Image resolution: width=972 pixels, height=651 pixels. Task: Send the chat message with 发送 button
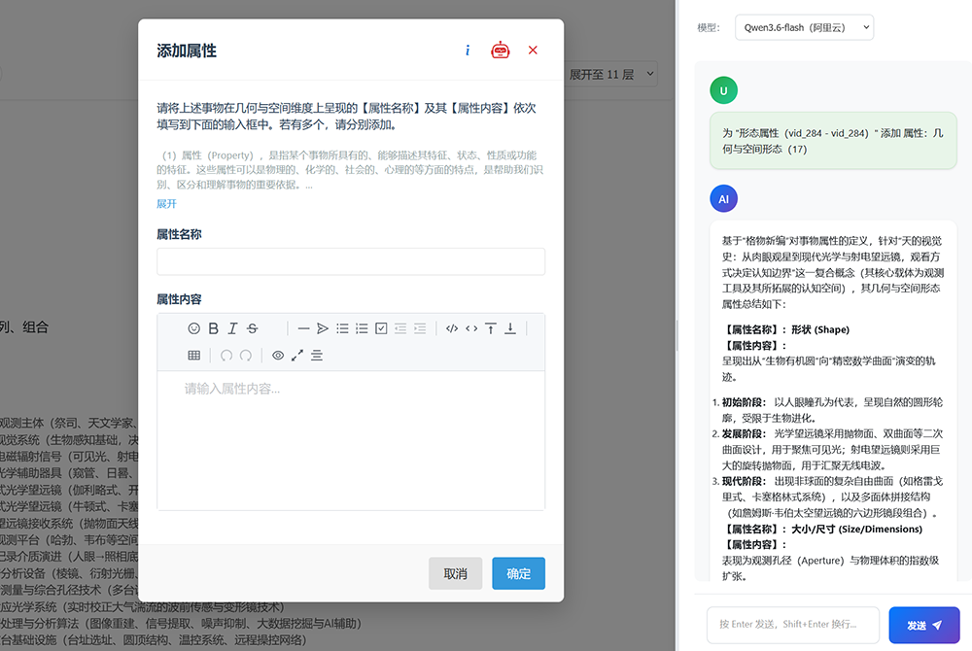click(x=924, y=625)
